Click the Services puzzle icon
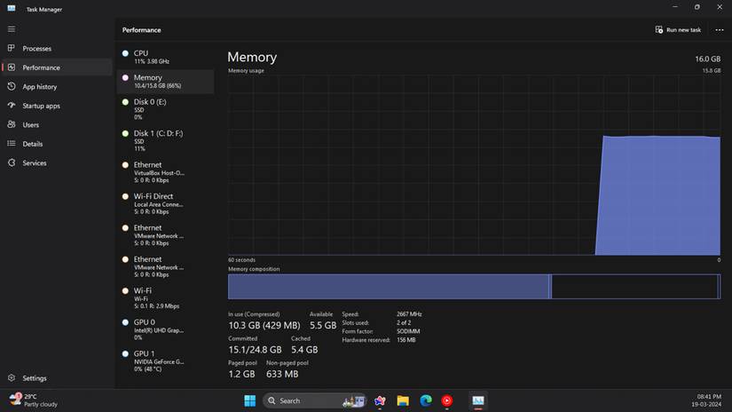This screenshot has width=732, height=412. click(x=12, y=162)
